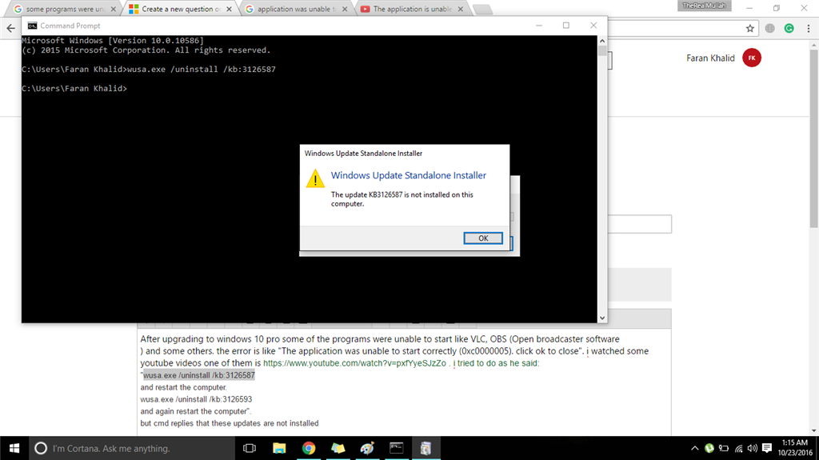819x460 pixels.
Task: Click the command line 'C:\Users\Faran Khalid>' prompt
Action: click(74, 88)
